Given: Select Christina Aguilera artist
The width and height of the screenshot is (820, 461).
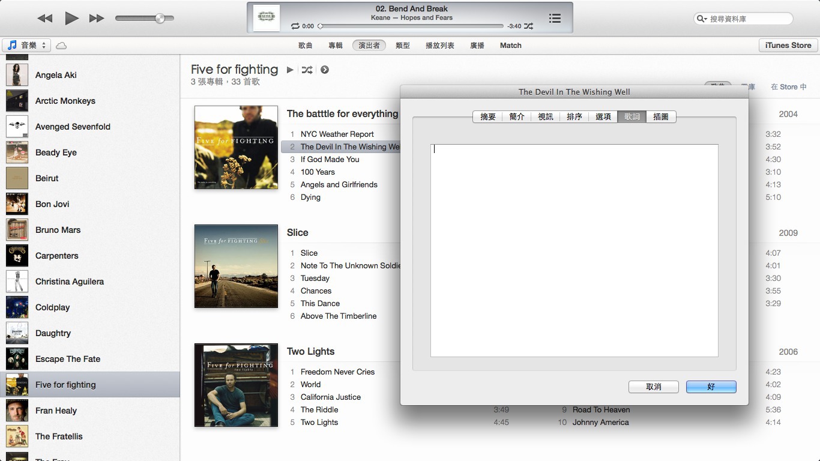Looking at the screenshot, I should click(x=90, y=282).
